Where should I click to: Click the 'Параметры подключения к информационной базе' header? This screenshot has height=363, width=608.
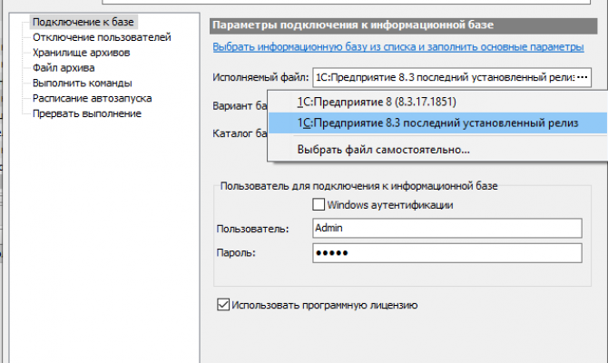click(403, 25)
